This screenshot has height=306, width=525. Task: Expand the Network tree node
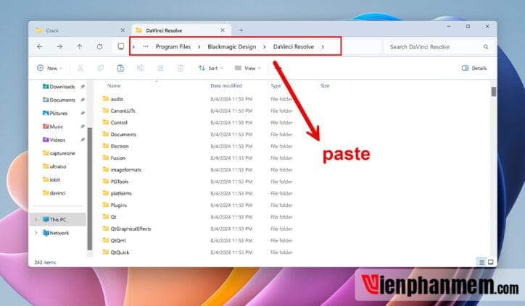tap(36, 233)
